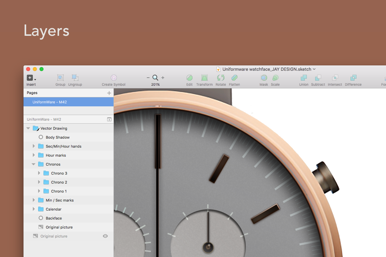Image resolution: width=386 pixels, height=257 pixels.
Task: Open the document title dropdown chevron
Action: (314, 69)
